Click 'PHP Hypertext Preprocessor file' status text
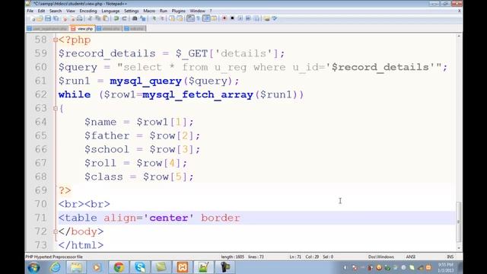Image resolution: width=487 pixels, height=274 pixels. [54, 257]
